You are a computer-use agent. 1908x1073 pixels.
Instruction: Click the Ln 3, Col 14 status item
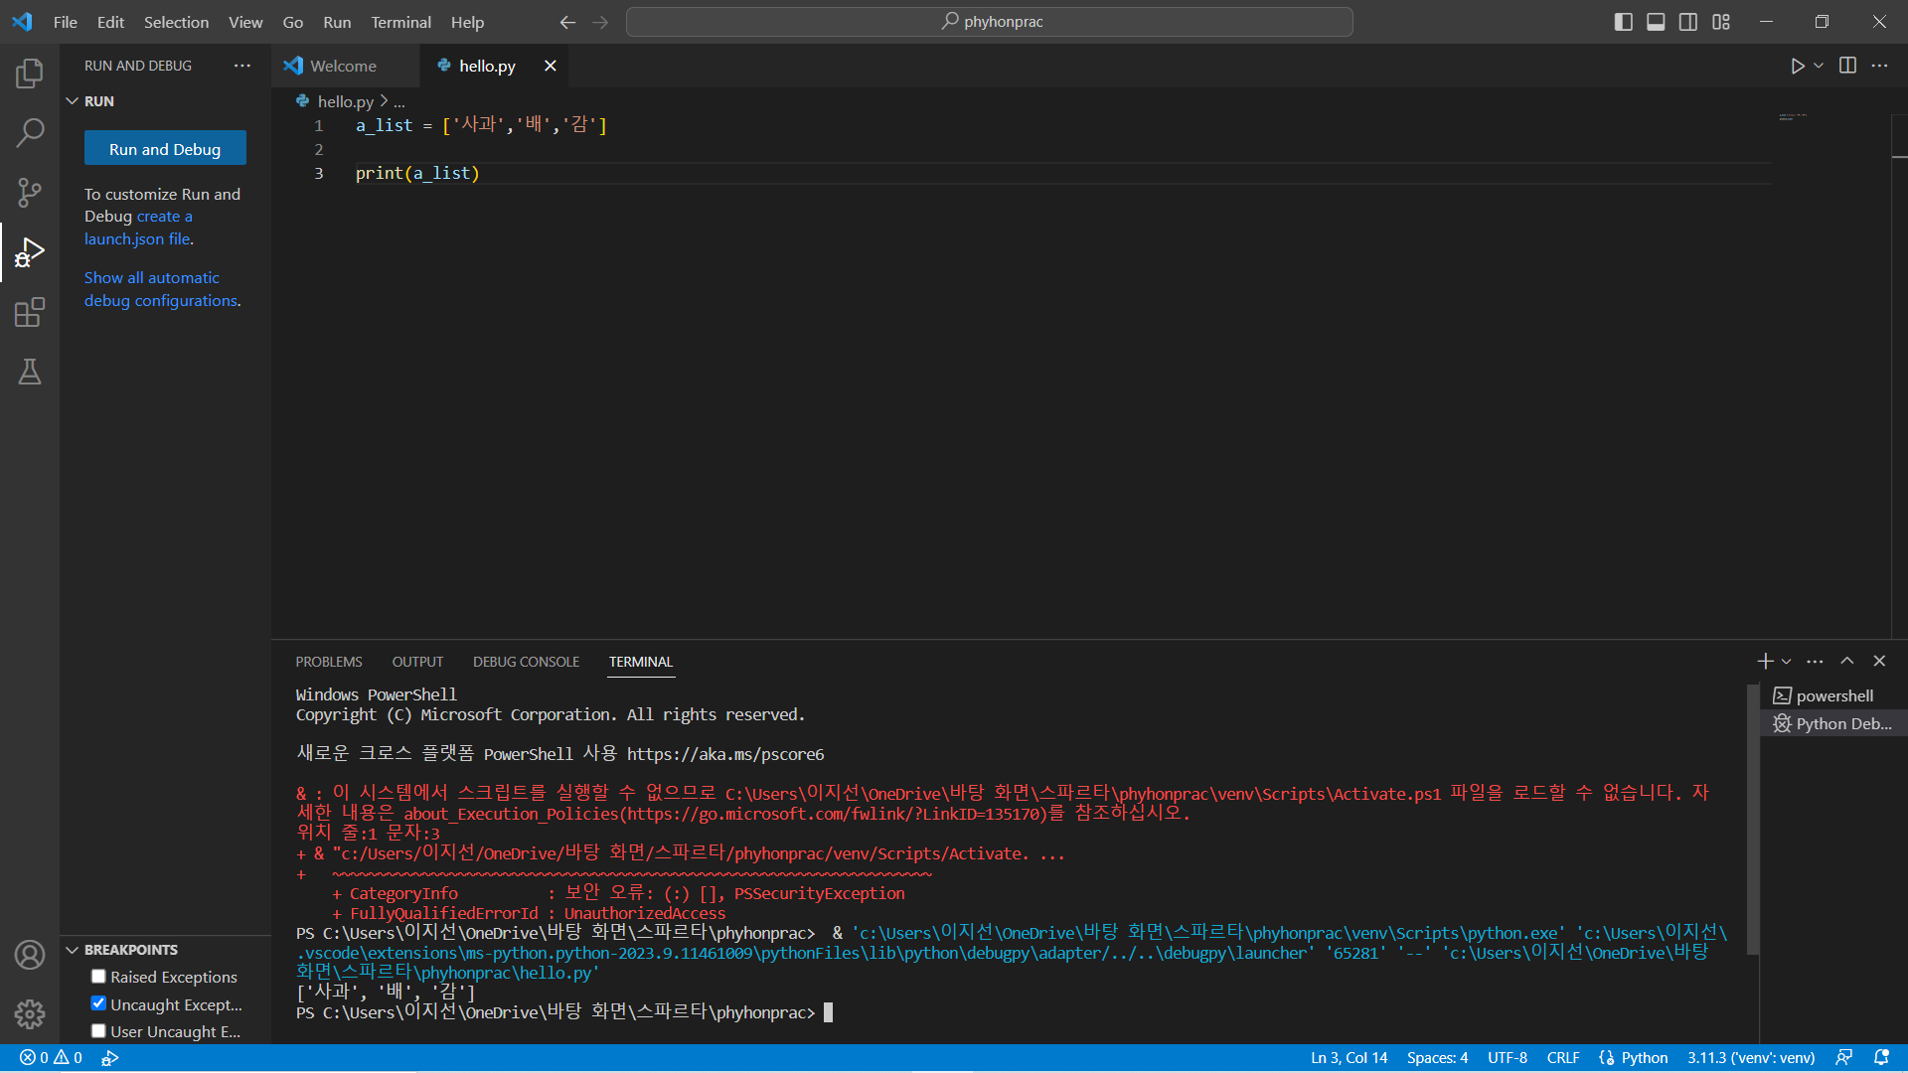point(1349,1058)
